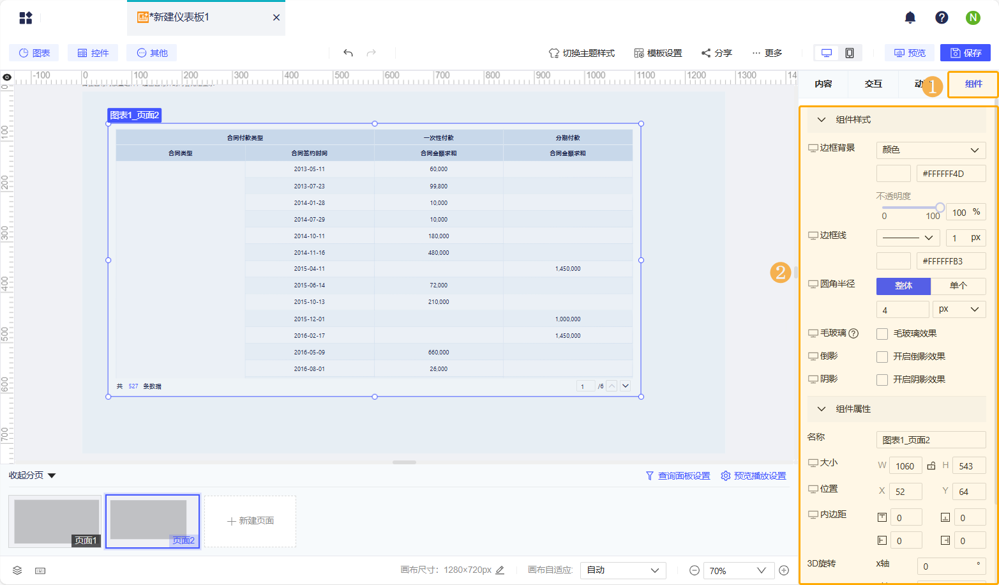
Task: Switch to desktop layout view
Action: (x=827, y=53)
